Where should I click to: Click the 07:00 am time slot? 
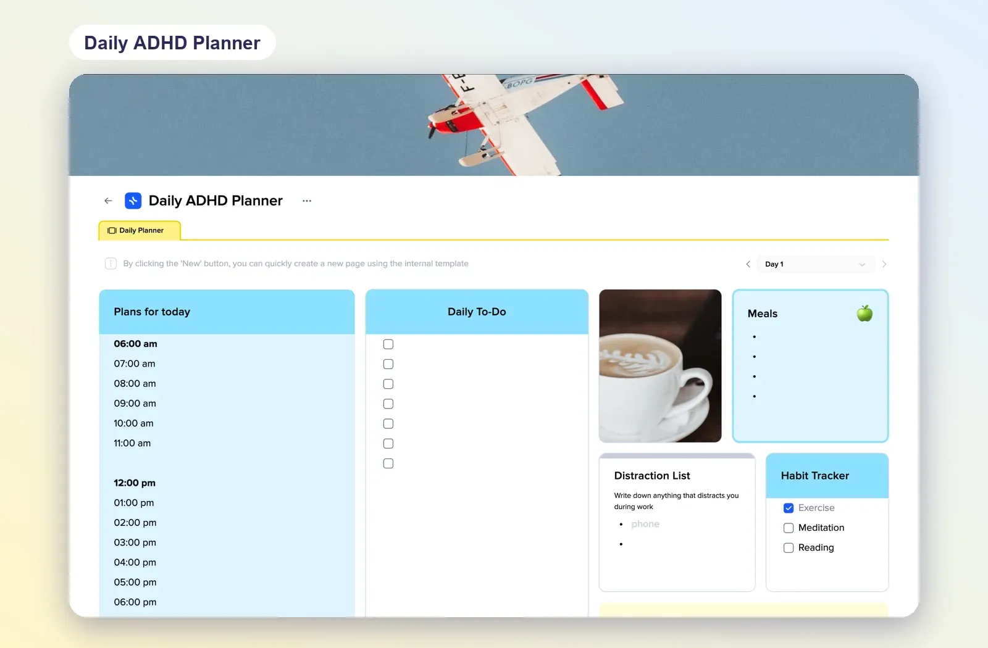pyautogui.click(x=135, y=363)
